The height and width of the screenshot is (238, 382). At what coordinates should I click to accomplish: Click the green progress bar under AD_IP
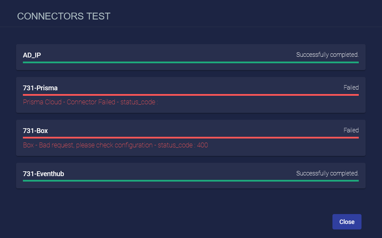coord(191,63)
